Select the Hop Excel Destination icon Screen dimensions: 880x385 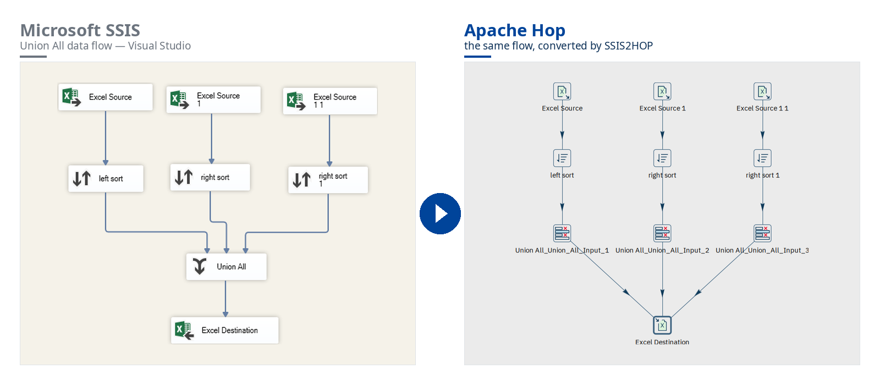coord(662,325)
